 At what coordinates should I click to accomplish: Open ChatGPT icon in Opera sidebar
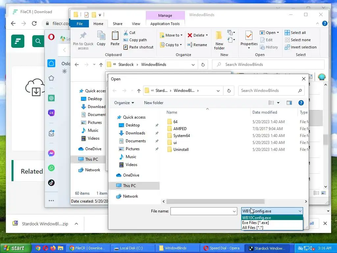point(51,98)
